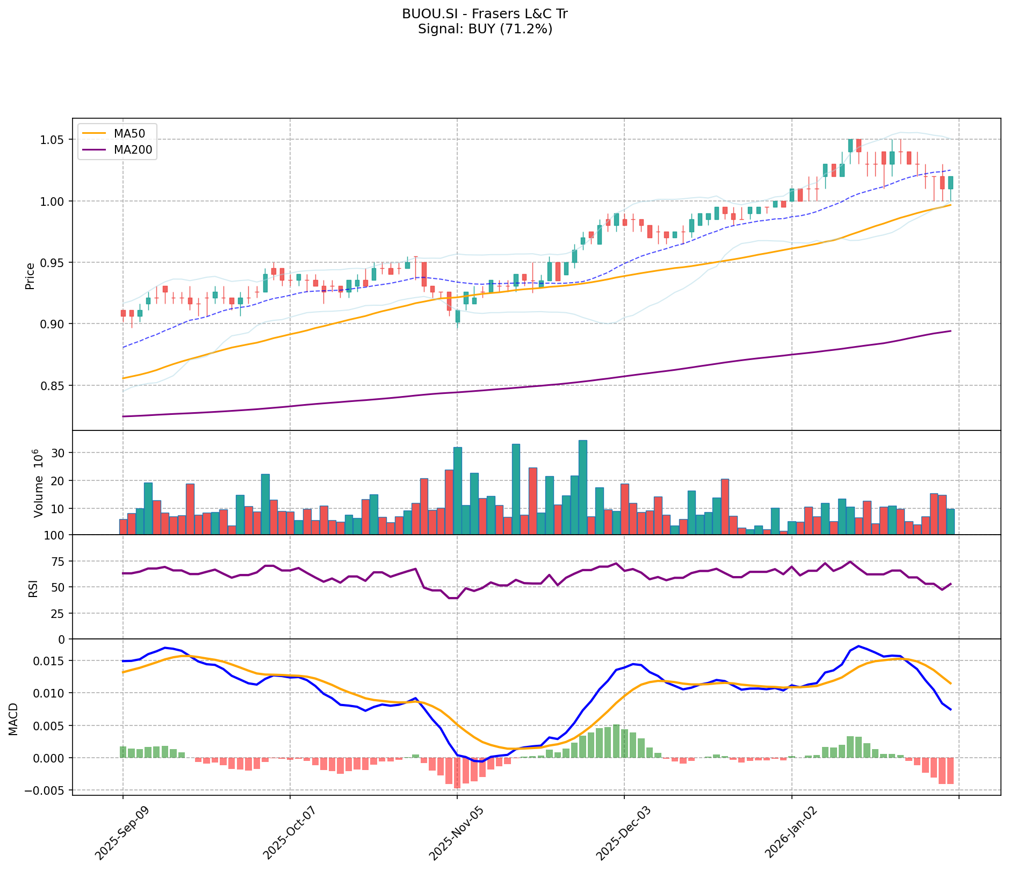Viewport: 1009px width, 870px height.
Task: Click the Price axis label
Action: (30, 276)
